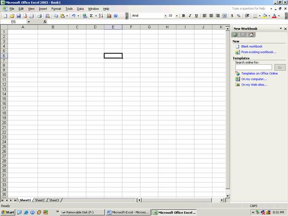Screen dimensions: 288x216
Task: Expand the AutoSum functions dropdown arrow
Action: [96, 16]
